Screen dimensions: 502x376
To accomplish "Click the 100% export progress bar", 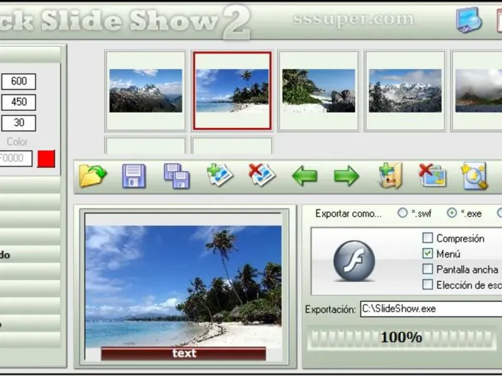I will point(402,338).
